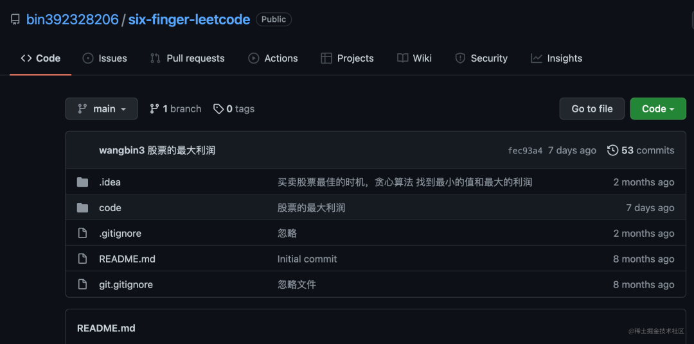Click 2 months ago timestamp on .idea row
The image size is (694, 344).
(x=643, y=182)
